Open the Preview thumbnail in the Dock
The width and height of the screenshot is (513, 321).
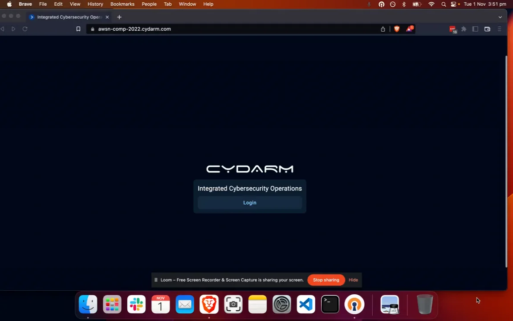pos(390,305)
